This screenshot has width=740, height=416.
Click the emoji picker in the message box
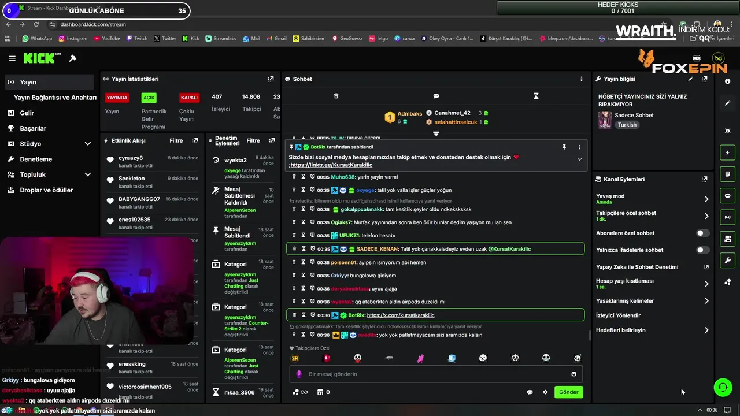tap(573, 374)
